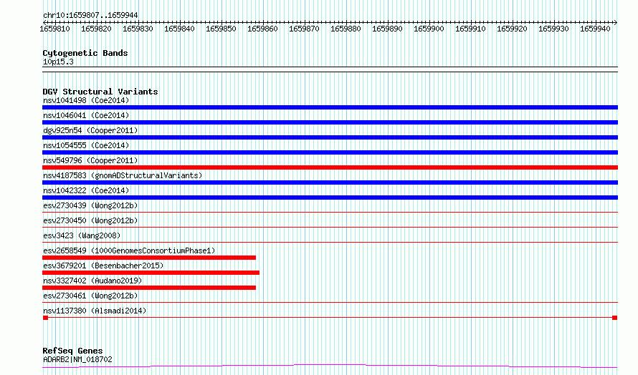638x375 pixels.
Task: Click right red end block of nsv1137380
Action: point(615,318)
